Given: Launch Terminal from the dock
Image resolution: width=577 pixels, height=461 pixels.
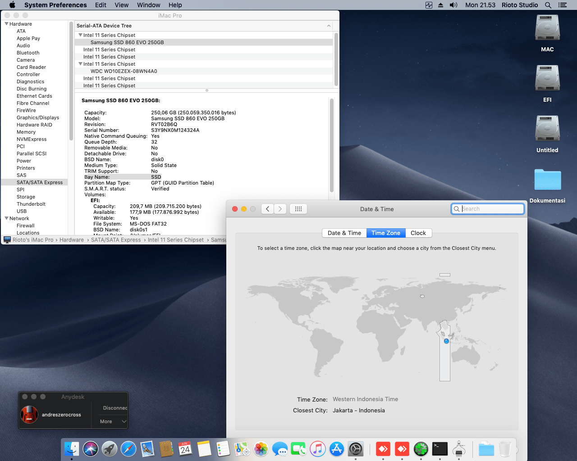Looking at the screenshot, I should [440, 449].
